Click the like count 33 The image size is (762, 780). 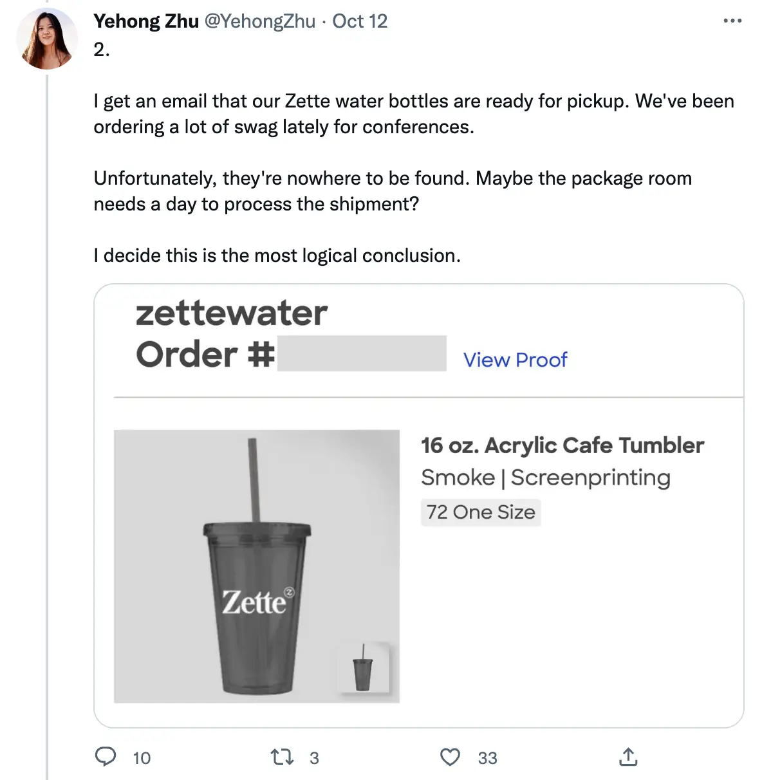[x=487, y=758]
